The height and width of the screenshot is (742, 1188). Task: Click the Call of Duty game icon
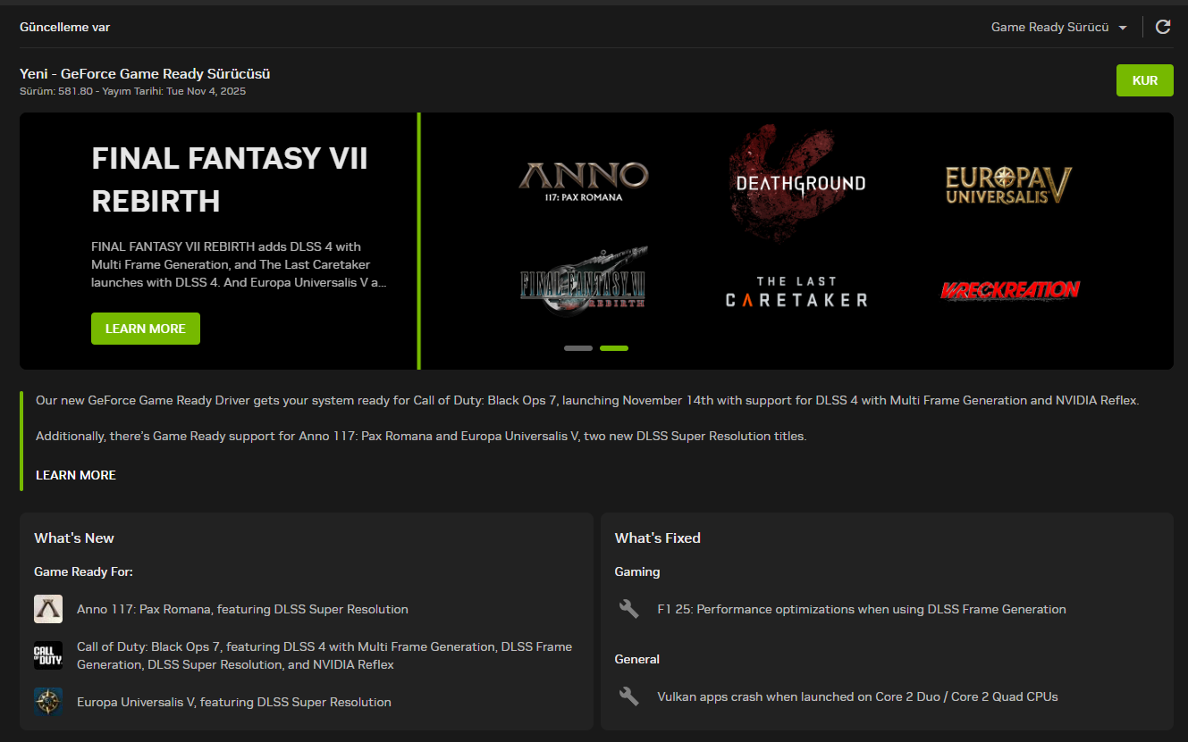pos(48,655)
